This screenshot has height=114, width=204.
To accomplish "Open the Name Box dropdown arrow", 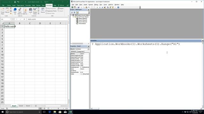I will [x=10, y=19].
